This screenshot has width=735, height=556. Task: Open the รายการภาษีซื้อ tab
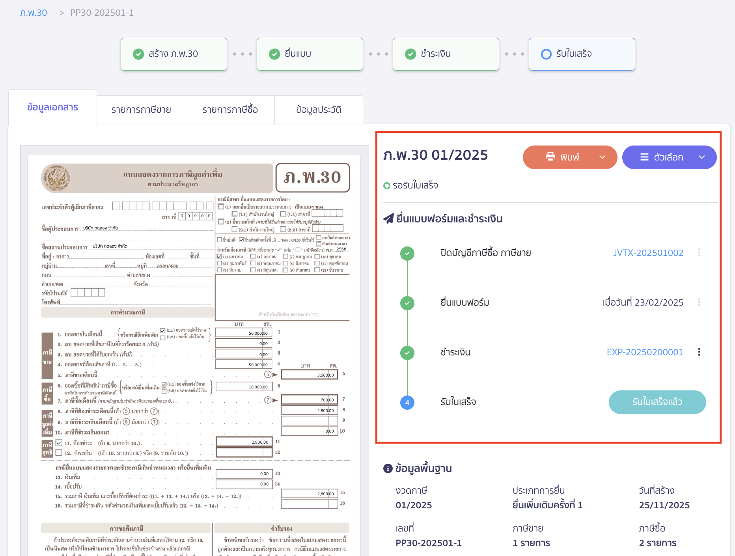(x=230, y=110)
